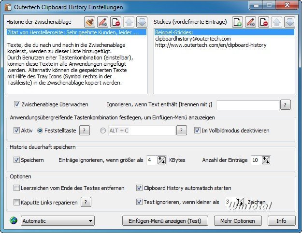Select the http://www.outertech.com sticky entry

[224, 45]
